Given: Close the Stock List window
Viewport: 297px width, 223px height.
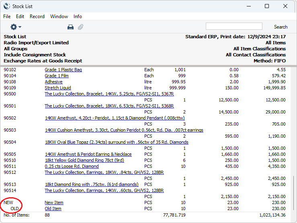Looking at the screenshot, I should click(x=285, y=6).
